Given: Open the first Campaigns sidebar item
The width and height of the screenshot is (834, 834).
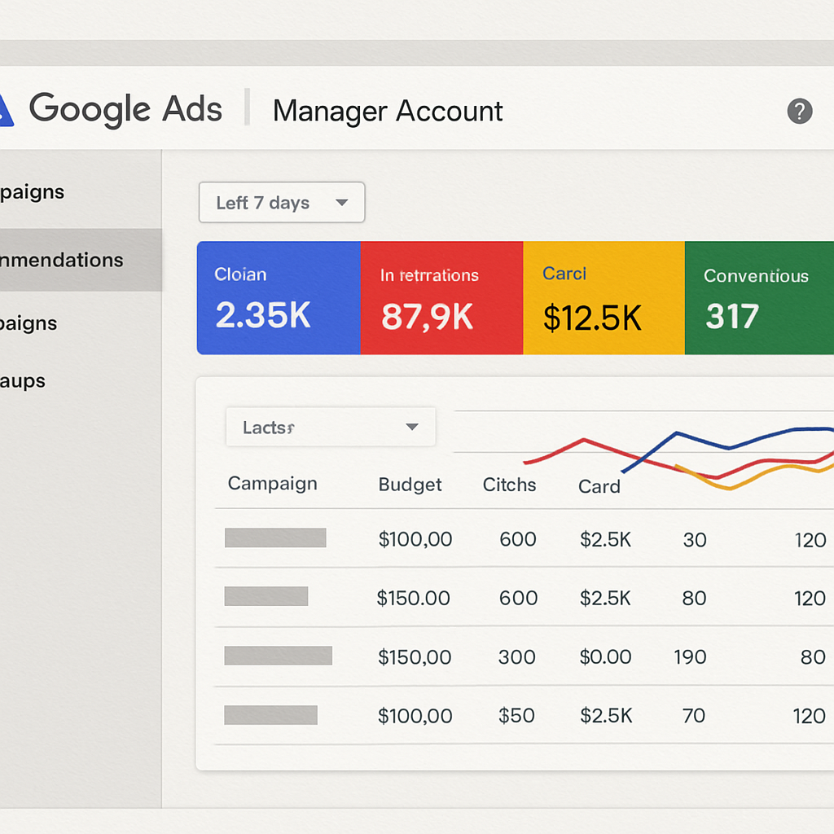Looking at the screenshot, I should 33,192.
